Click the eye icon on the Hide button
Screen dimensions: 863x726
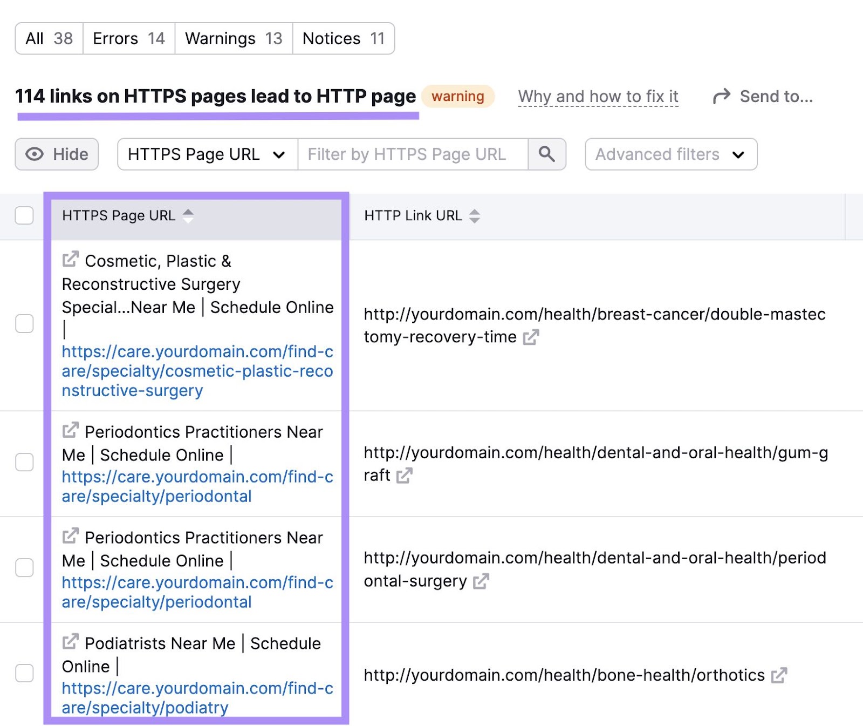coord(34,154)
